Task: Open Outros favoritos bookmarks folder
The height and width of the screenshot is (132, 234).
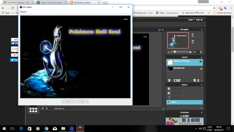Action: tap(222, 13)
